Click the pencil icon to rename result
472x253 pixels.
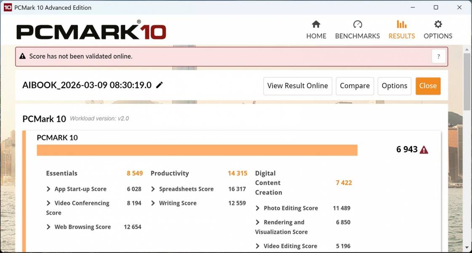(x=160, y=85)
